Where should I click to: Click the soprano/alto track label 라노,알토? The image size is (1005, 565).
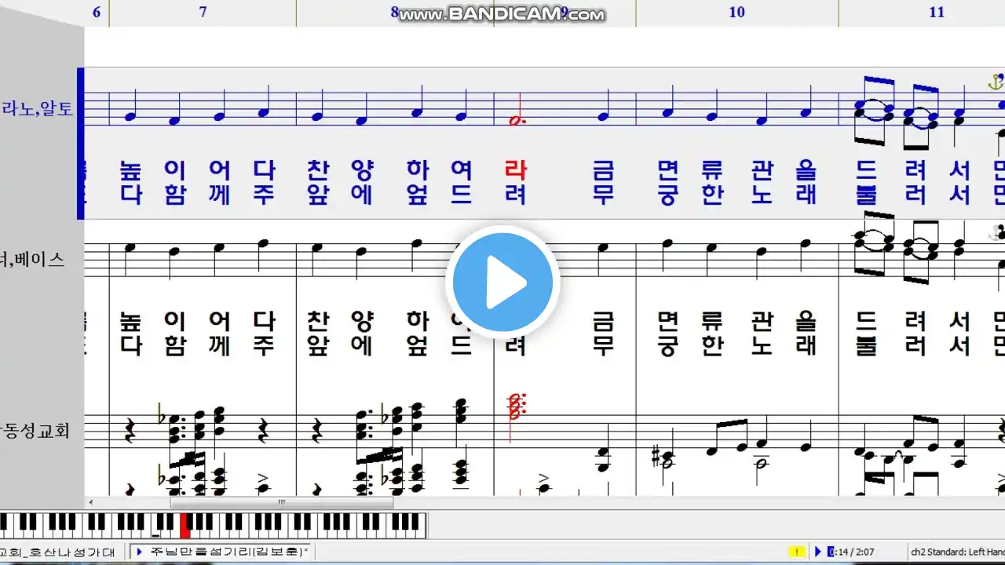37,109
